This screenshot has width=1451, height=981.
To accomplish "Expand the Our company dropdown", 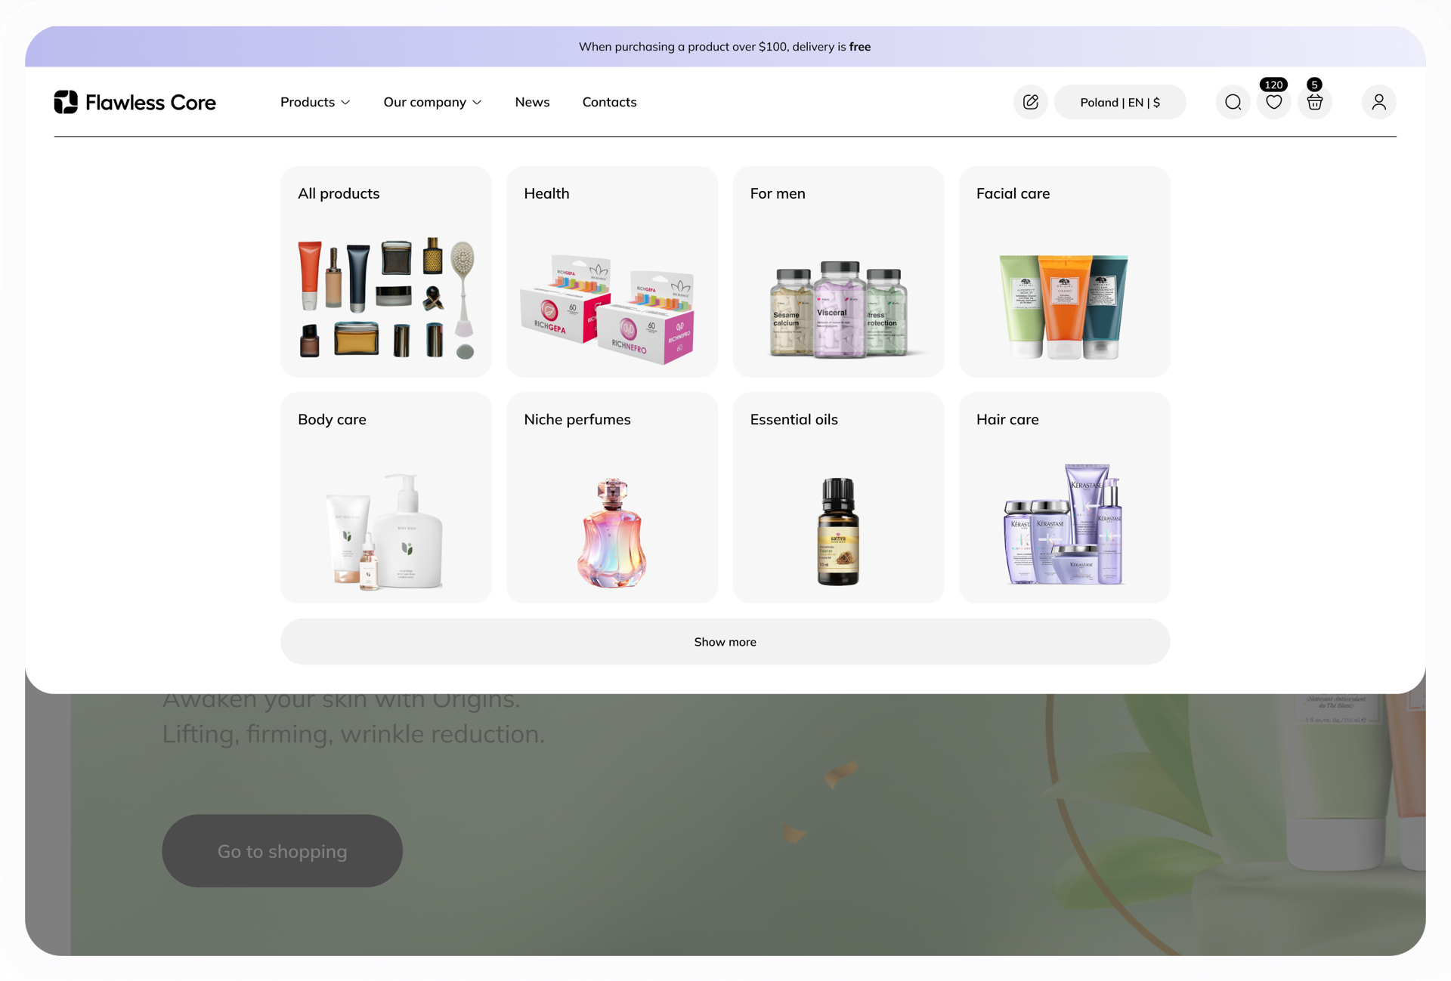I will pyautogui.click(x=432, y=102).
